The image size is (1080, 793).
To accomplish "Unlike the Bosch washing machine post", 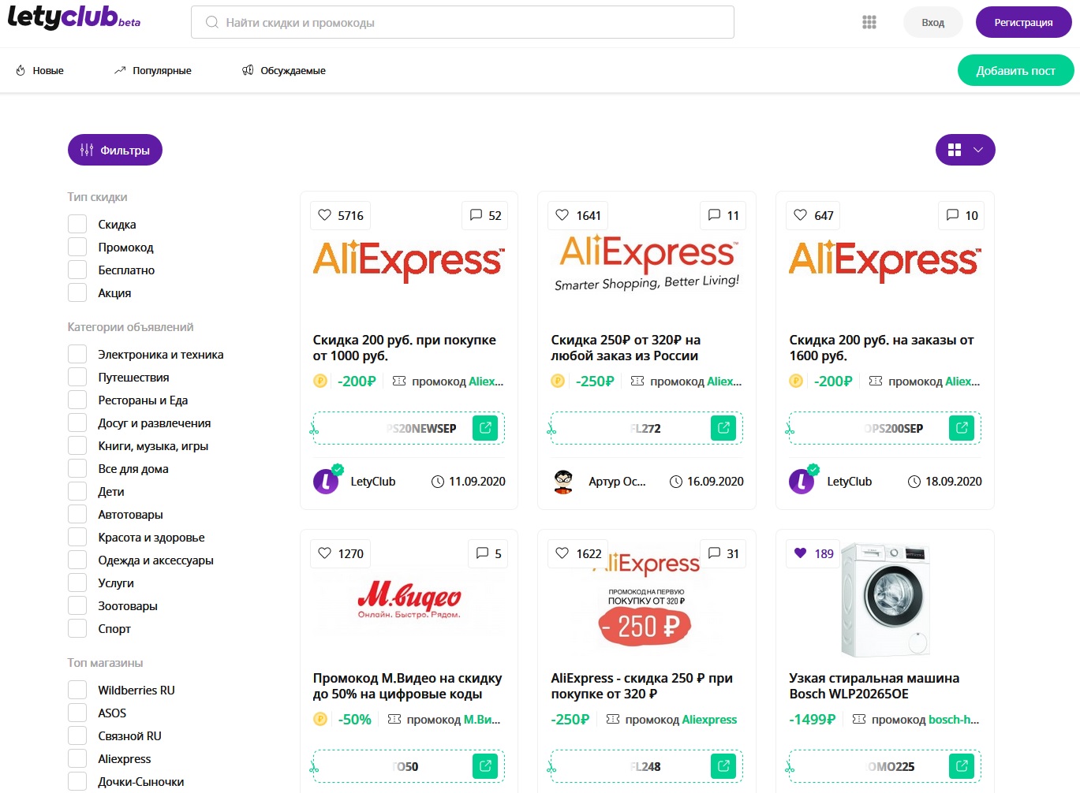I will pos(800,553).
